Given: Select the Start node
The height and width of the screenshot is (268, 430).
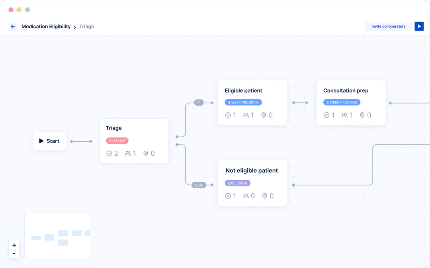Looking at the screenshot, I should point(50,141).
